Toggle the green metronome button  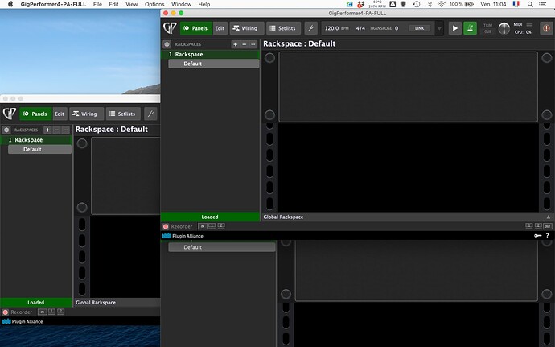tap(470, 28)
